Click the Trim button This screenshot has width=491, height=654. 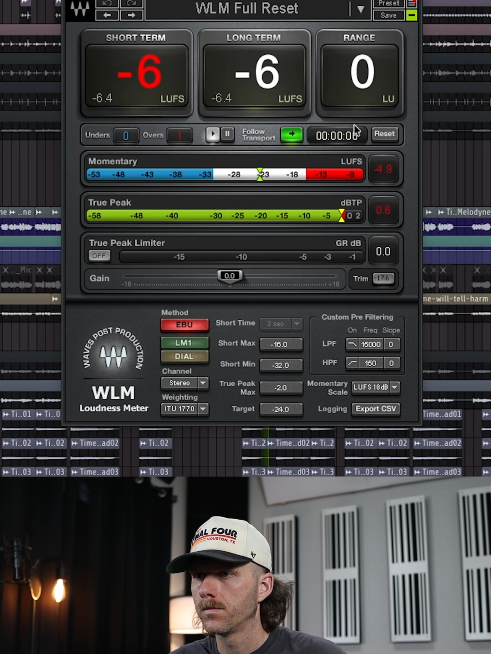(x=383, y=279)
